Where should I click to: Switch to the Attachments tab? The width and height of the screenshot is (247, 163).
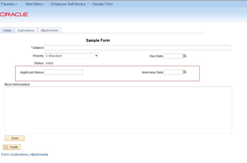tap(49, 30)
